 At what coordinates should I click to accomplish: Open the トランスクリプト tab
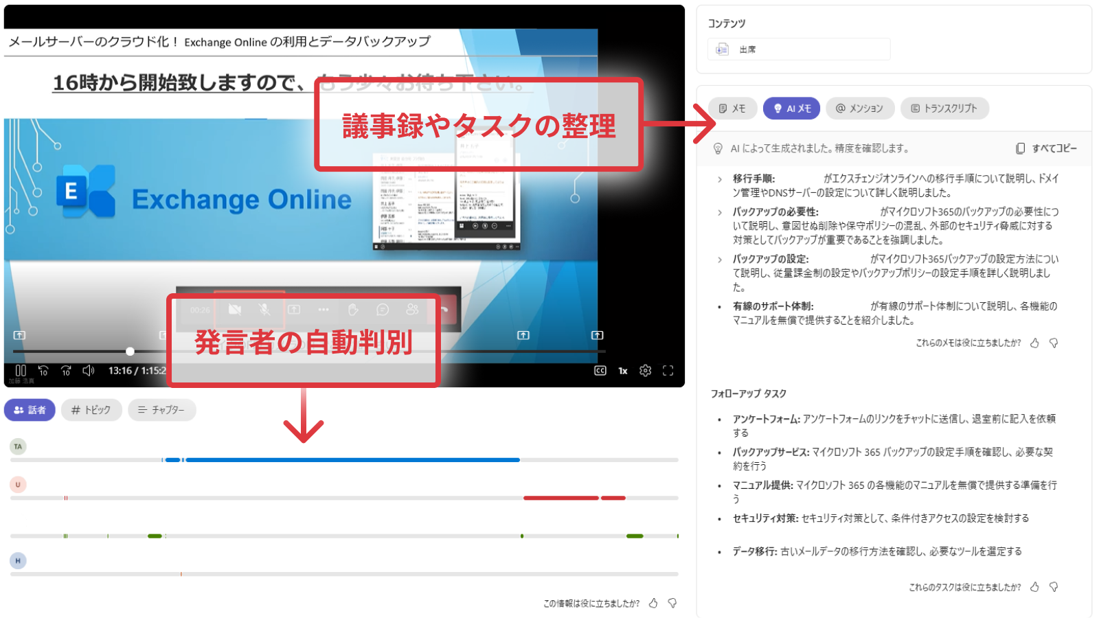pyautogui.click(x=944, y=108)
